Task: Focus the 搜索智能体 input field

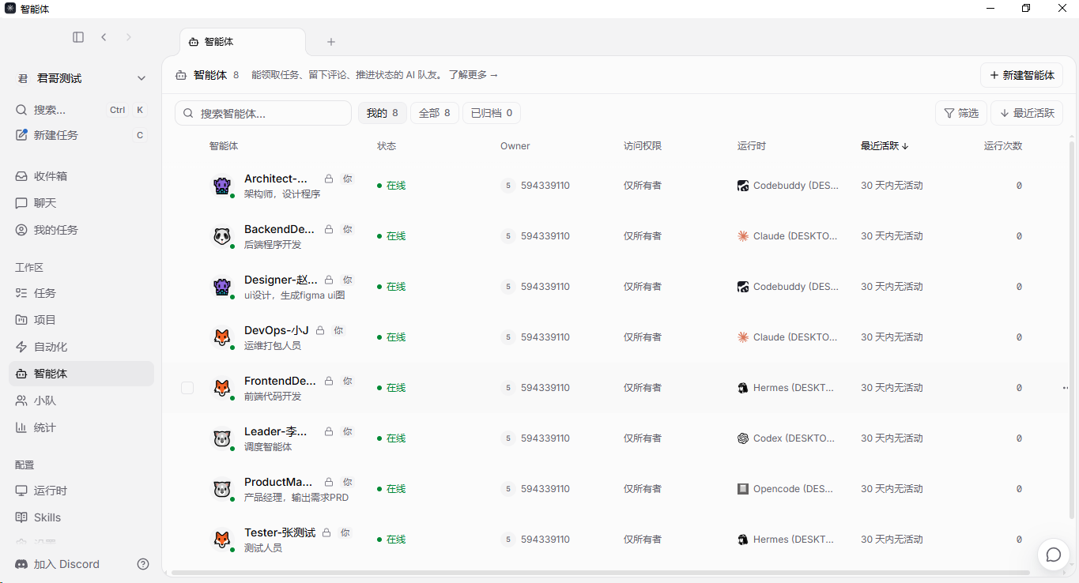Action: pyautogui.click(x=263, y=113)
